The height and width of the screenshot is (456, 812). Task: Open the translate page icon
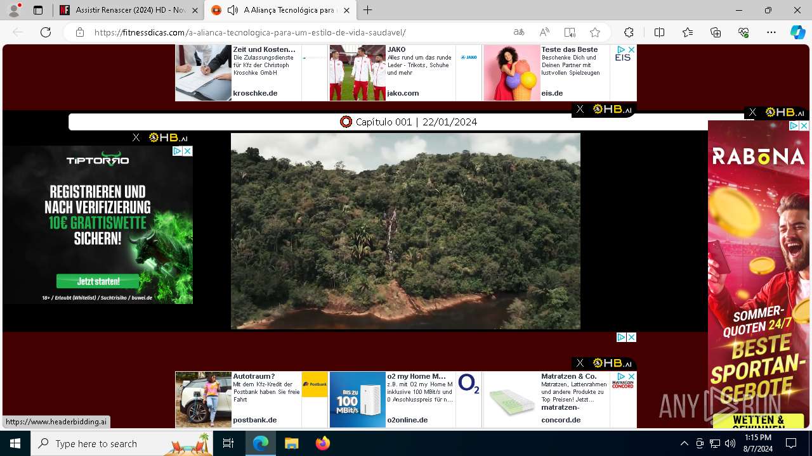pyautogui.click(x=519, y=32)
